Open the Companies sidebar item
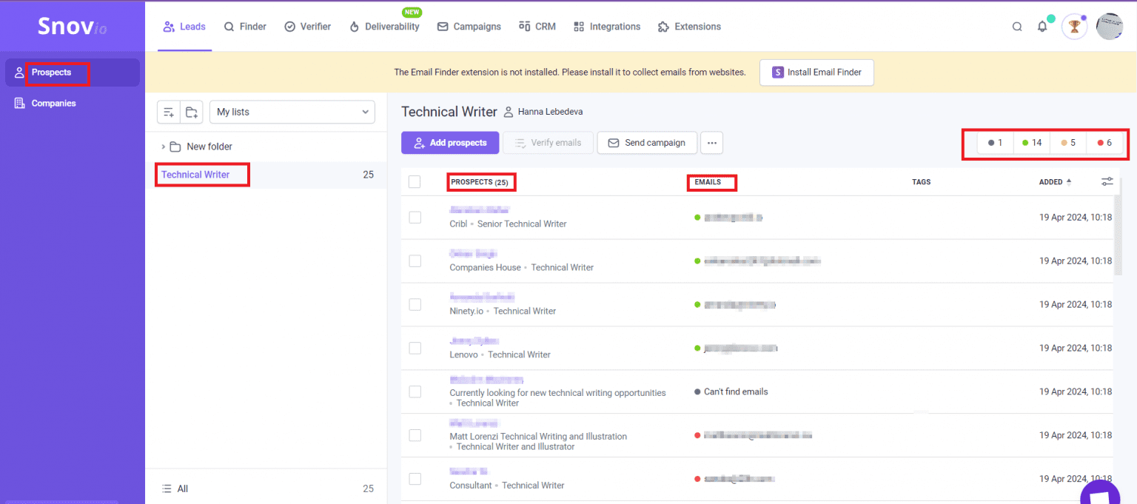This screenshot has width=1137, height=504. point(53,104)
